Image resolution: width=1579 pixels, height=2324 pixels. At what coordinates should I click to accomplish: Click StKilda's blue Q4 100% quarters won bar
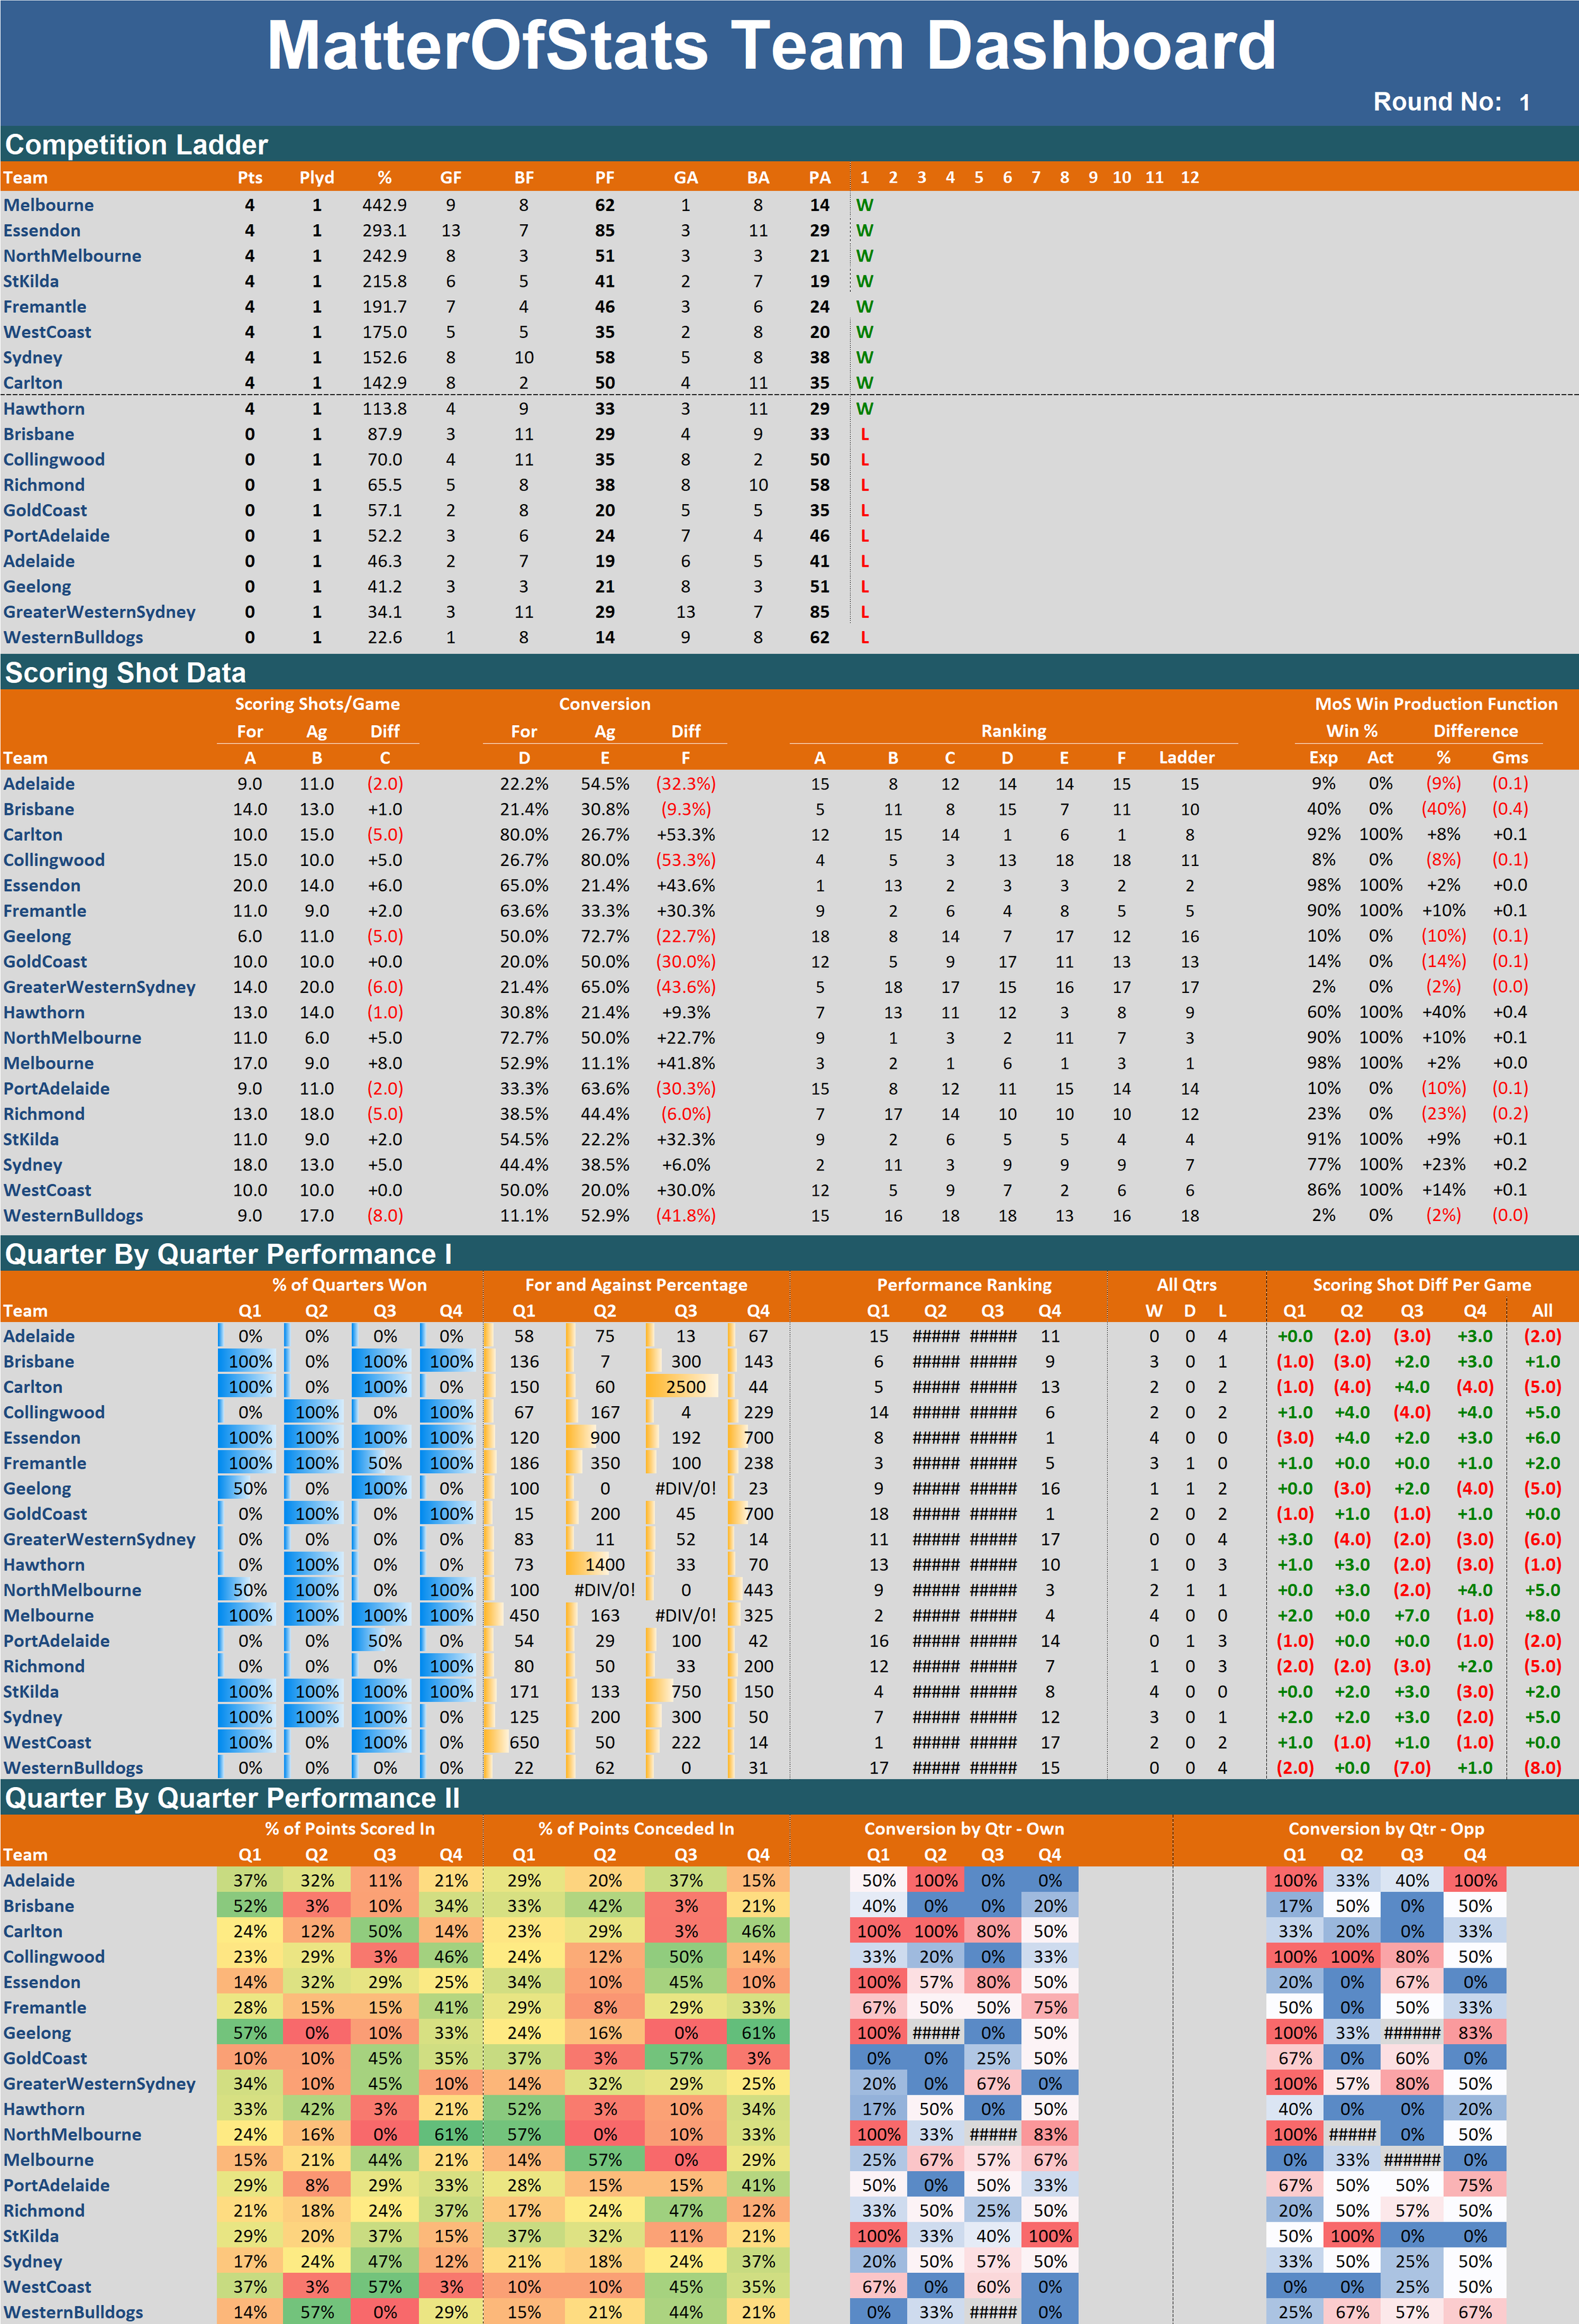(451, 1692)
